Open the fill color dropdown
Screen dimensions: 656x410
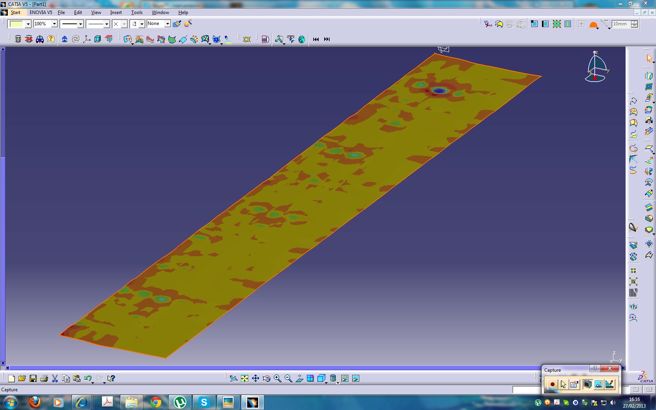pyautogui.click(x=28, y=24)
